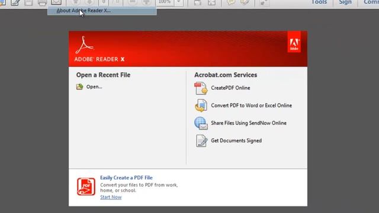Click the 100% zoom value field
The height and width of the screenshot is (213, 379).
(x=165, y=2)
